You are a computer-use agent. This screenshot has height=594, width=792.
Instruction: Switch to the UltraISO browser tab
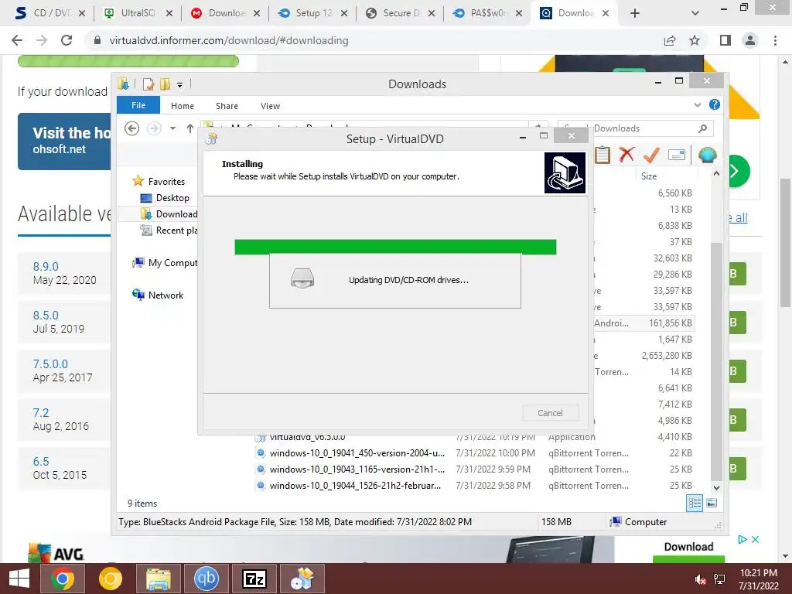tap(138, 13)
